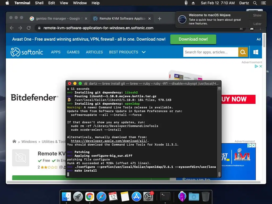The image size is (272, 204).
Task: Go back in the browser
Action: tap(12, 28)
